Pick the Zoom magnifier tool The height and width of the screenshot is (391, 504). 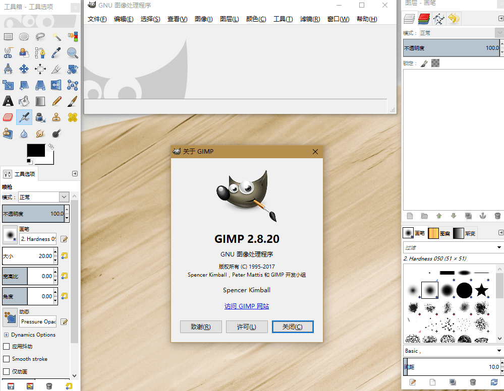(73, 52)
